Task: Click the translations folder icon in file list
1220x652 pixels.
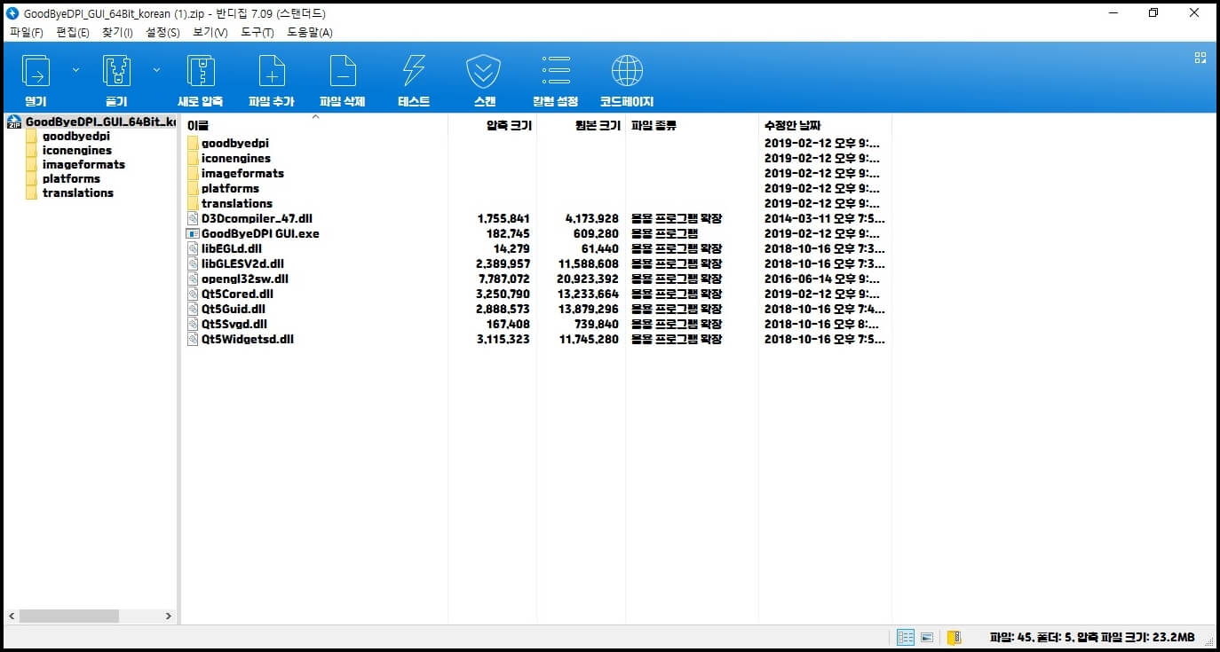Action: pyautogui.click(x=194, y=203)
